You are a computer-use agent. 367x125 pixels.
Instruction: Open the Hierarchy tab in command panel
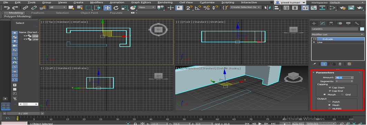[331, 23]
